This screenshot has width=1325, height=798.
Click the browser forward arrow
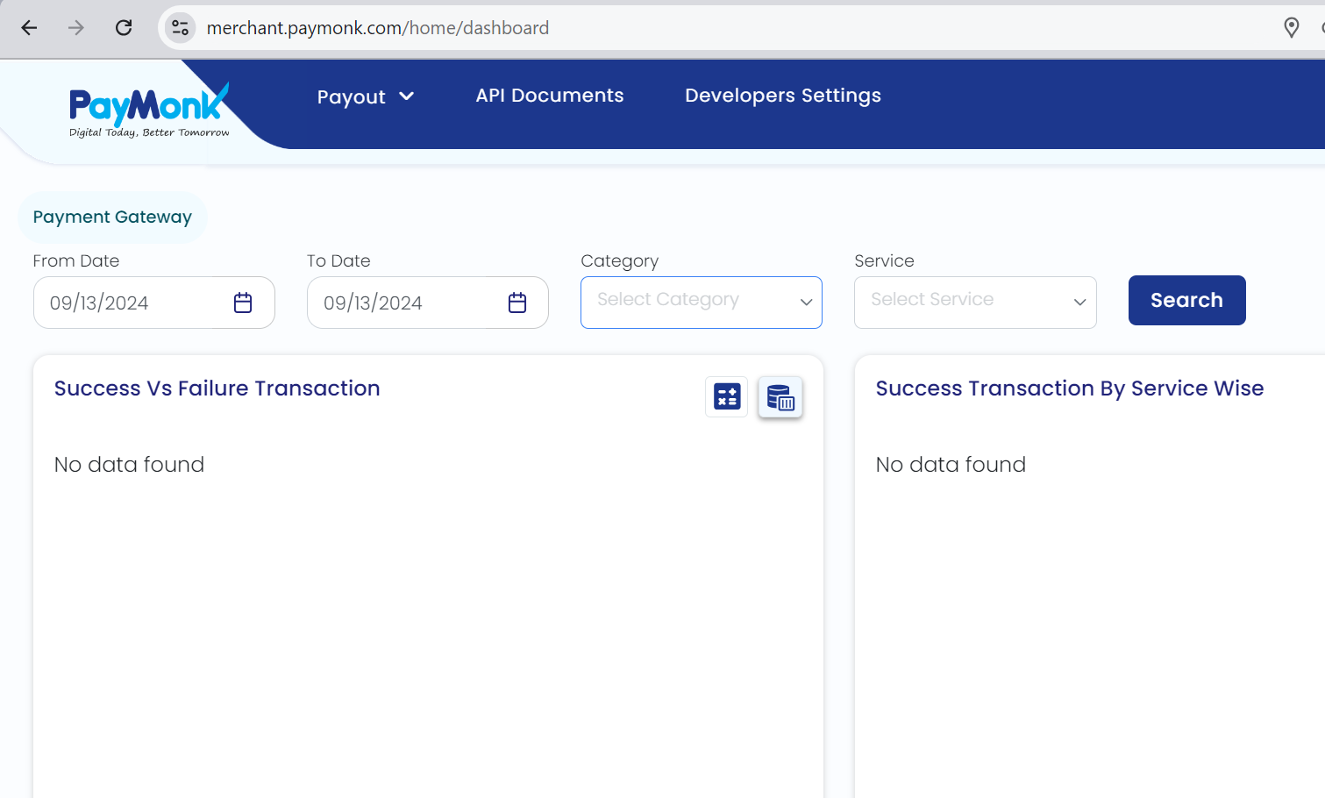76,28
